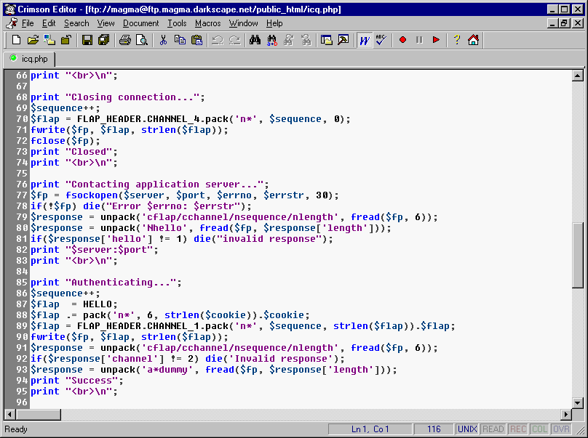This screenshot has width=588, height=438.
Task: Print the document using printer icon
Action: coord(125,40)
